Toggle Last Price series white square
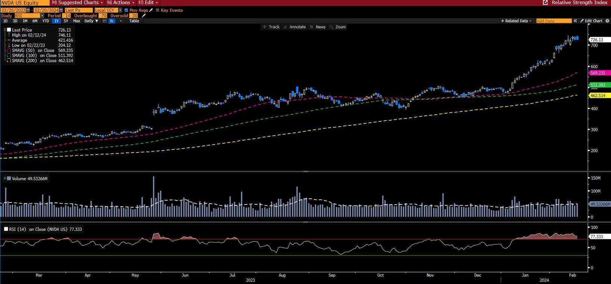The image size is (611, 284). [x=9, y=30]
